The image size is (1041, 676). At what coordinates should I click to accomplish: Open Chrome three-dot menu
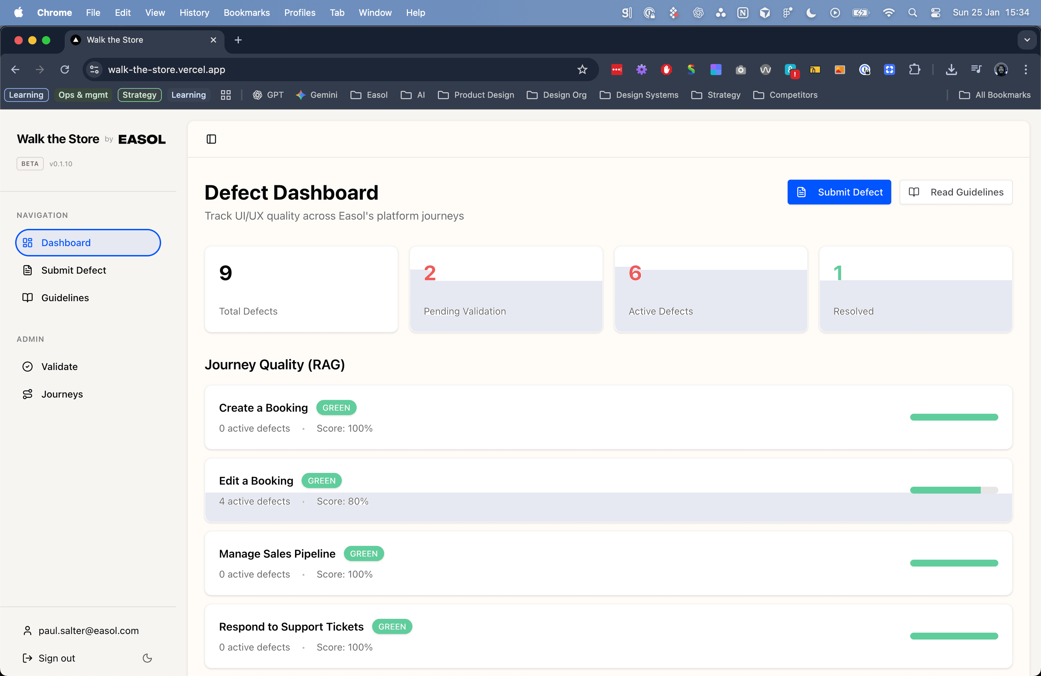pos(1026,70)
